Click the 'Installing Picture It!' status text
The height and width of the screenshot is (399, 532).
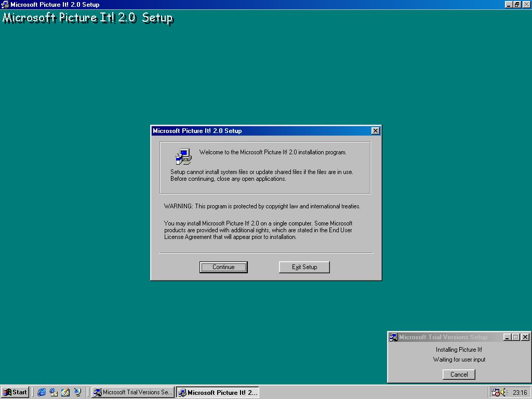tap(459, 350)
